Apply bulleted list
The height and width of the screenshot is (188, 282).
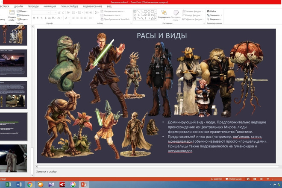click(x=74, y=12)
